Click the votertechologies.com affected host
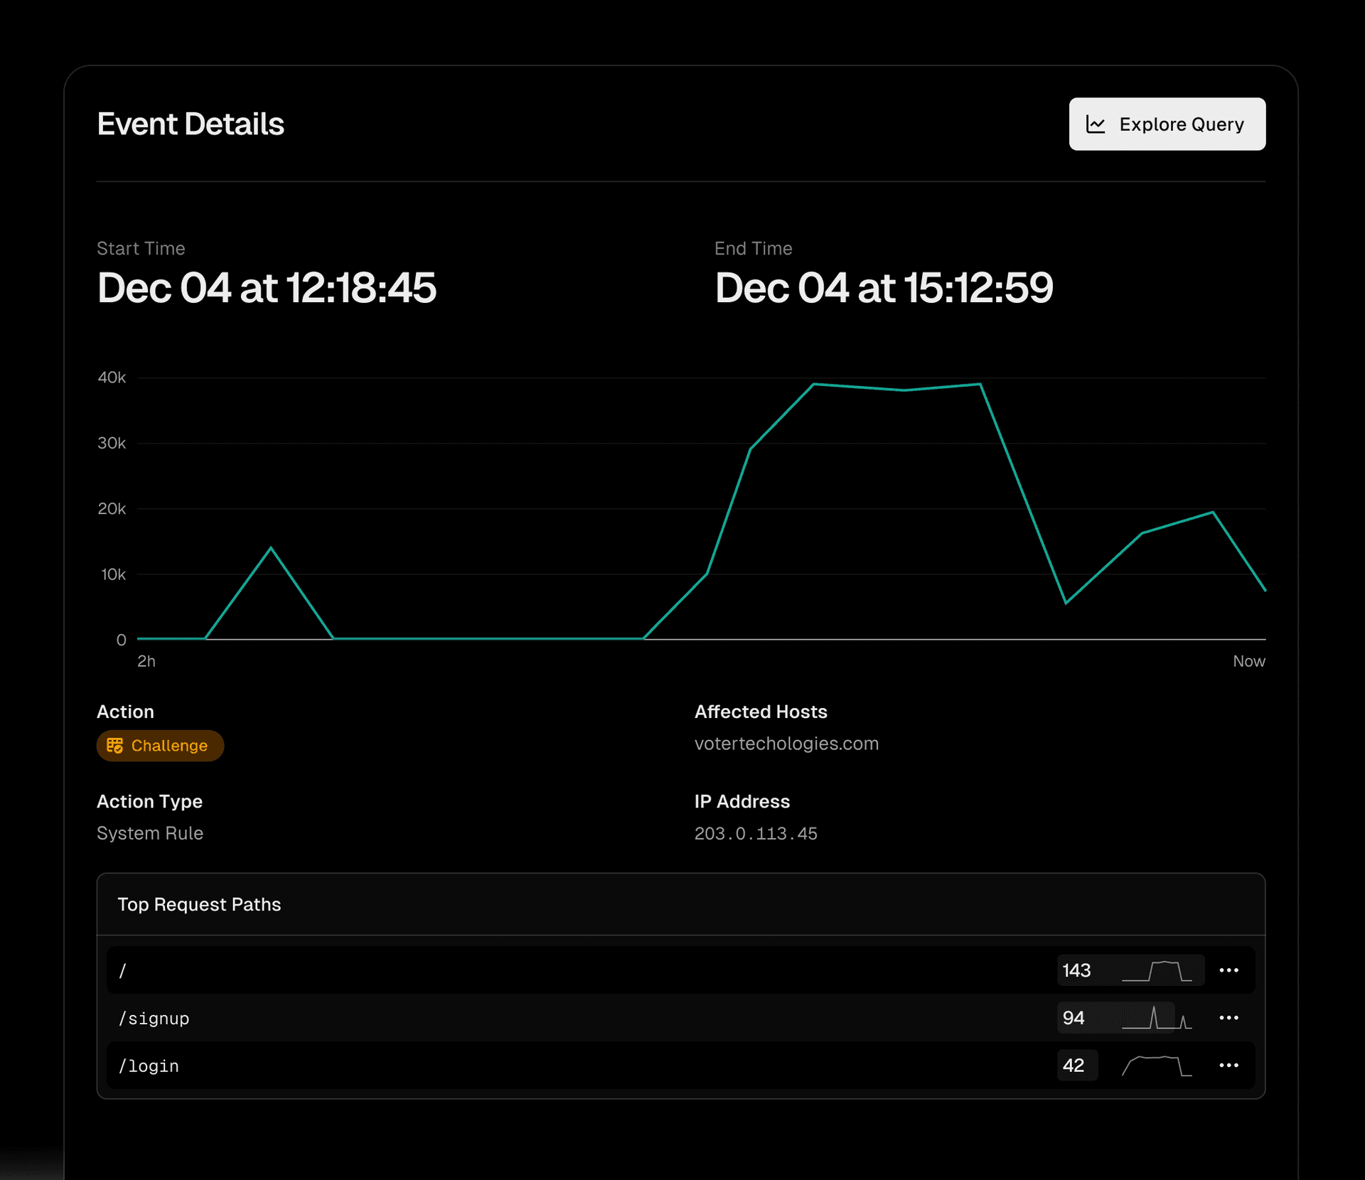This screenshot has height=1180, width=1365. pos(786,744)
